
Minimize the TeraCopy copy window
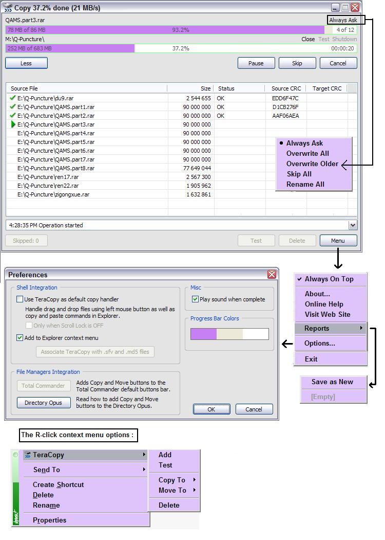(336, 7)
